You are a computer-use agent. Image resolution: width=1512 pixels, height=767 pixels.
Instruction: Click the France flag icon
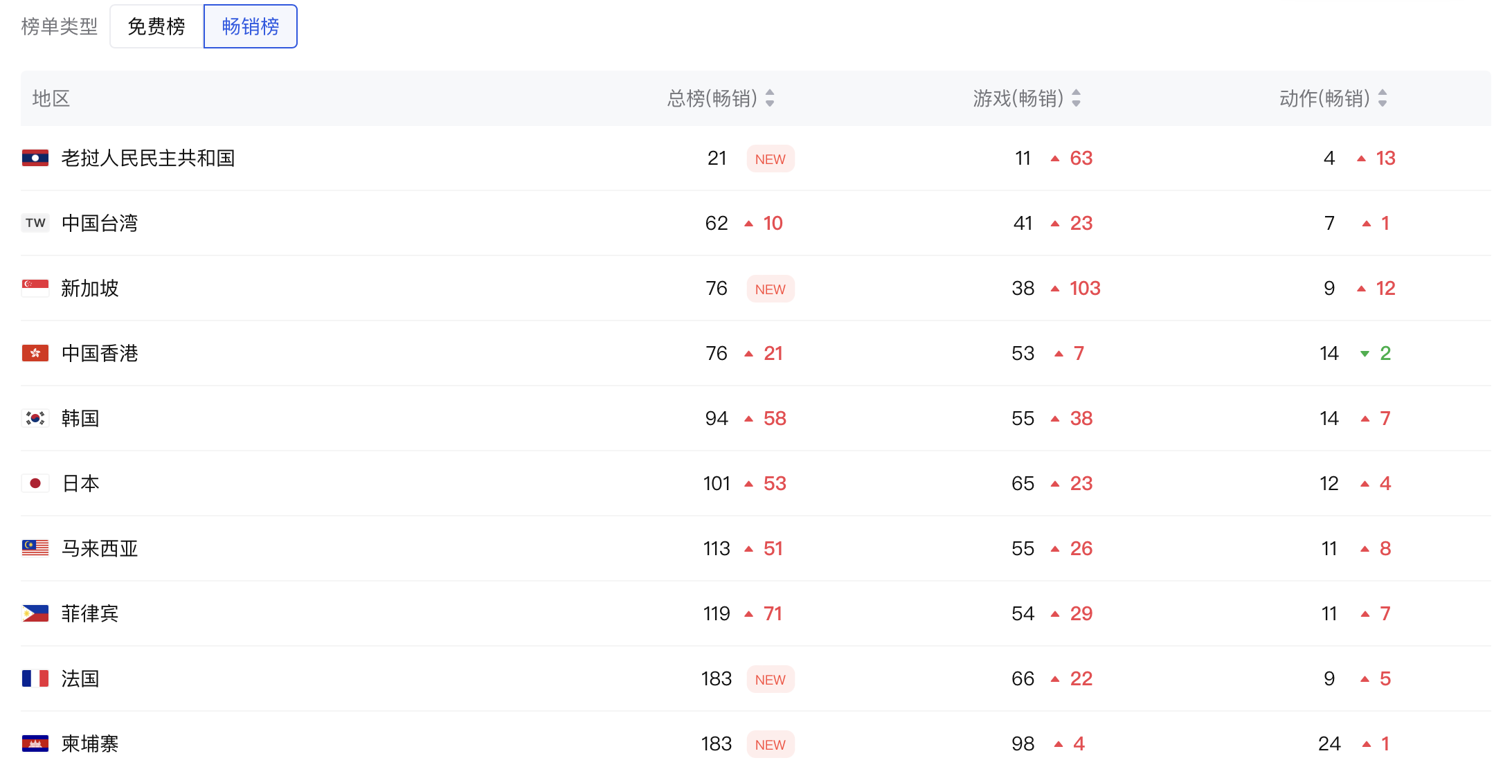(x=35, y=678)
